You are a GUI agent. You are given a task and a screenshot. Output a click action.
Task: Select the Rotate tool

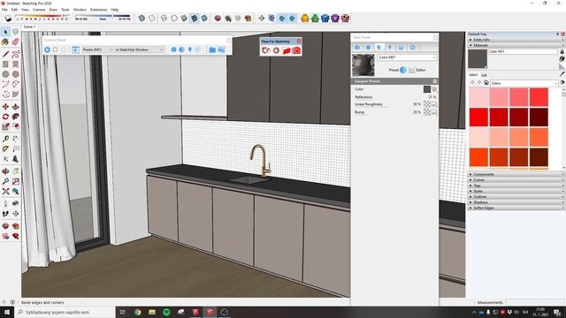(5, 117)
